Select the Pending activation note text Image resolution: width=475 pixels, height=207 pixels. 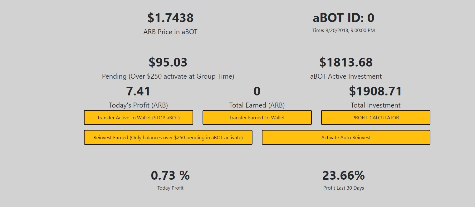168,76
